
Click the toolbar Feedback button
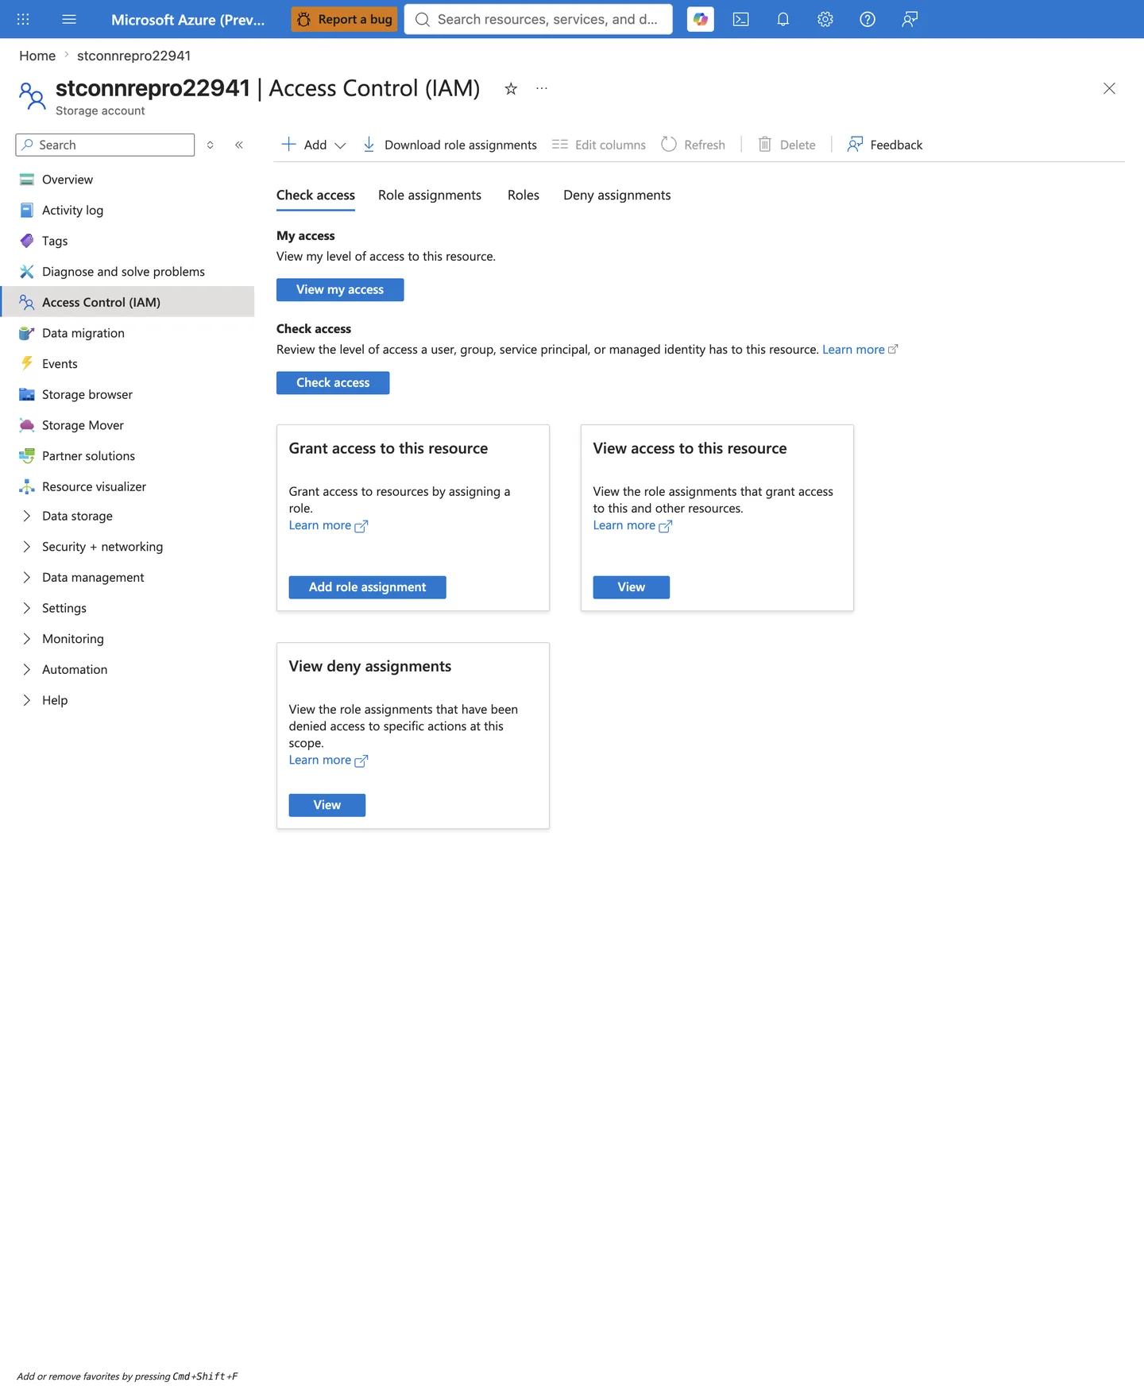click(885, 145)
